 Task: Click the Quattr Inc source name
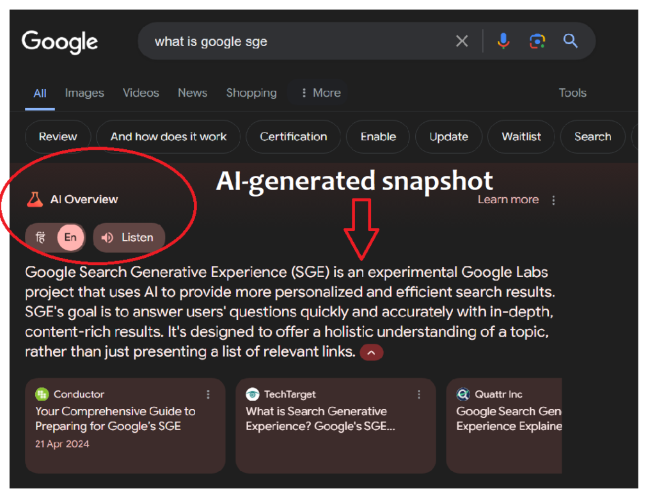[x=498, y=394]
